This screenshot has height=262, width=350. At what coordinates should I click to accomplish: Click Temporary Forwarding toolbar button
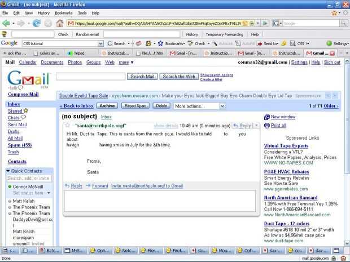coord(224,34)
